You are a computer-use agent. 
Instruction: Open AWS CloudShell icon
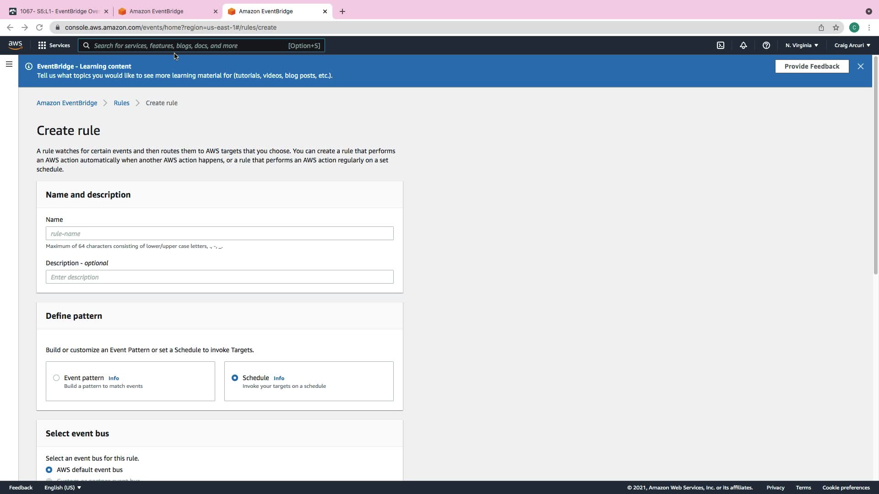(x=721, y=45)
